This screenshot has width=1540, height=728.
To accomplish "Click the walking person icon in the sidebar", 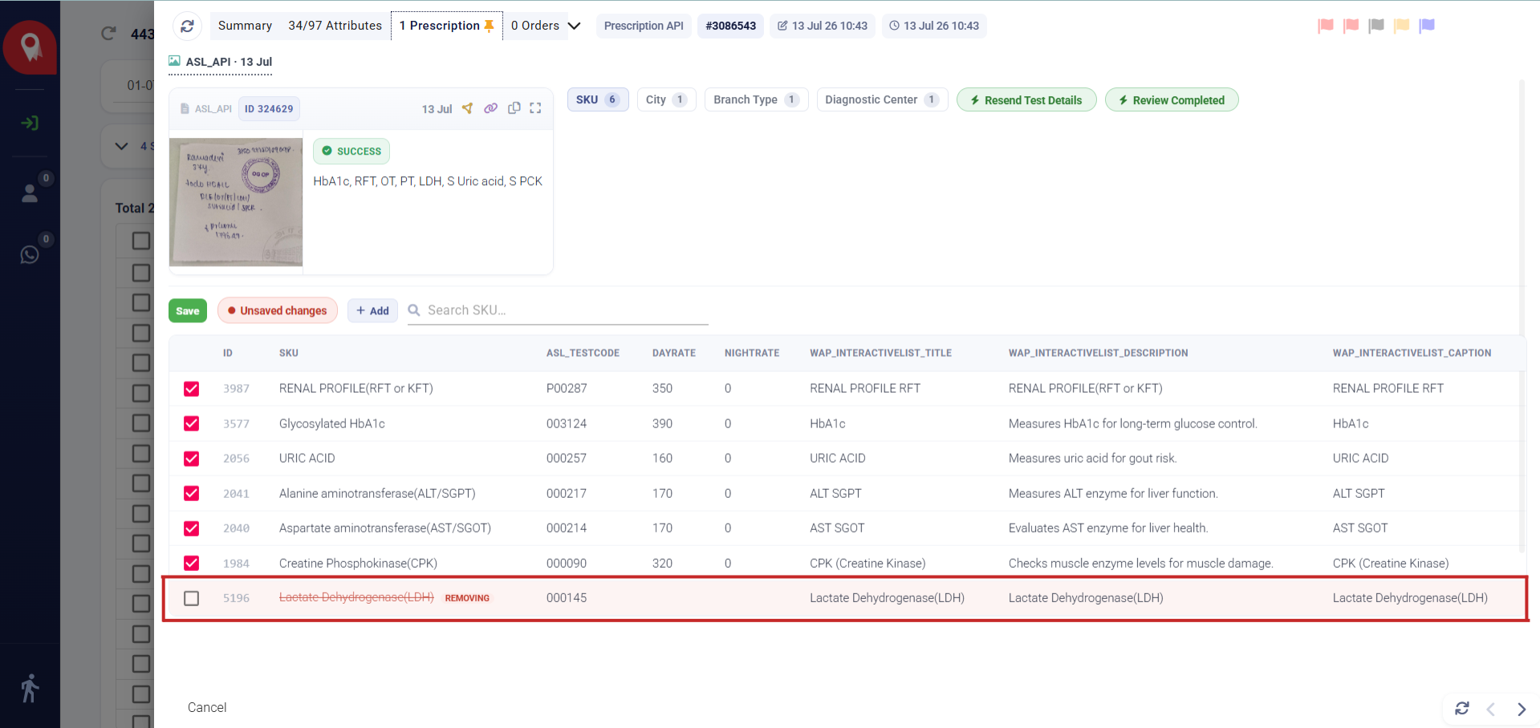I will (30, 688).
